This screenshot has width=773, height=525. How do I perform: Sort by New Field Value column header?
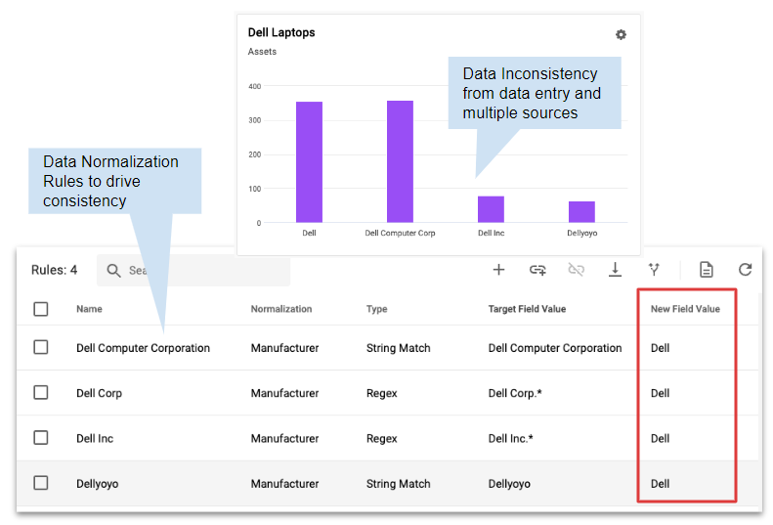point(685,309)
